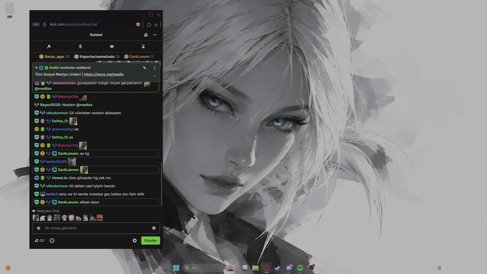
Task: Open File Explorer from the taskbar
Action: click(x=256, y=268)
